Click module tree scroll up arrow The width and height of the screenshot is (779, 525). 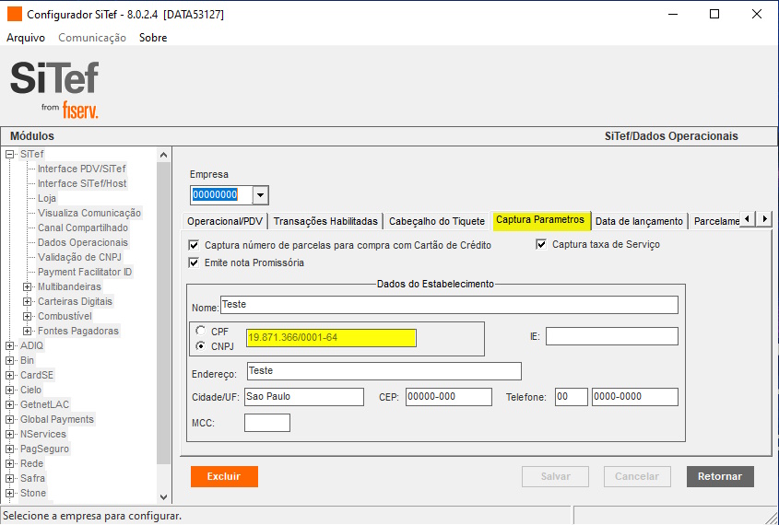click(x=163, y=155)
